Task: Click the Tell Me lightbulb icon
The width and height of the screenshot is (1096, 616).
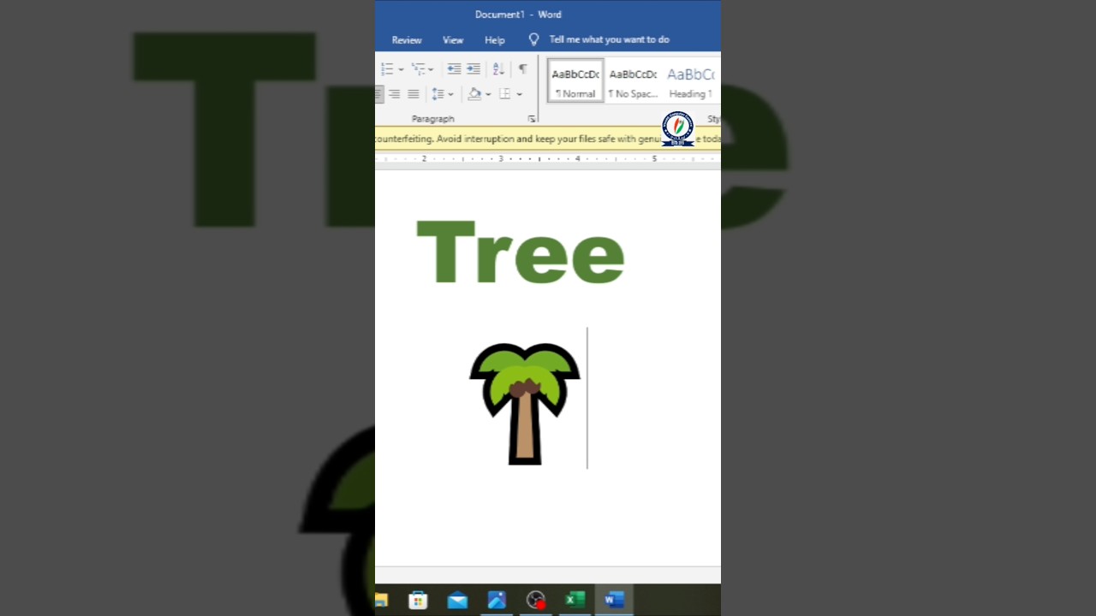Action: pyautogui.click(x=534, y=39)
